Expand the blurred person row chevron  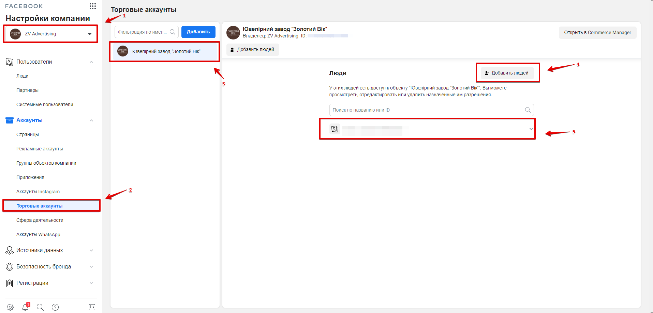click(531, 129)
